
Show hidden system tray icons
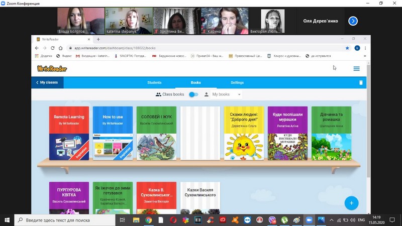pos(332,220)
